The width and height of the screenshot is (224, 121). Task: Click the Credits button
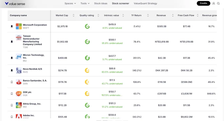[204, 3]
